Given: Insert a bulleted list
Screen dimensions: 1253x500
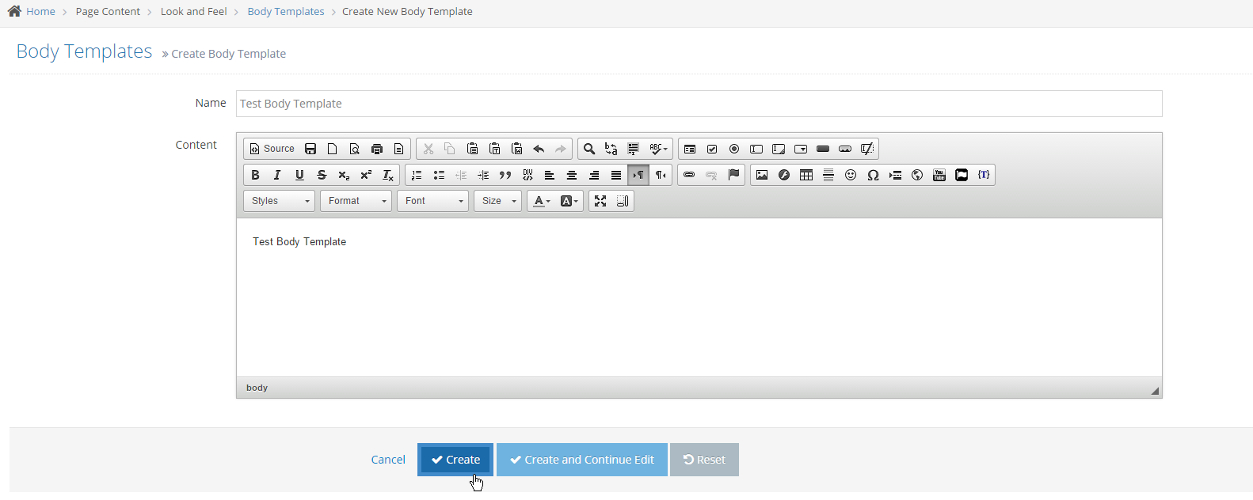Looking at the screenshot, I should 439,175.
